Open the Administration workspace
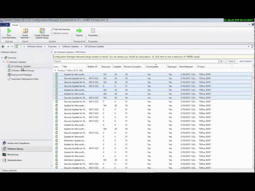The width and height of the screenshot is (255, 191). pyautogui.click(x=26, y=160)
